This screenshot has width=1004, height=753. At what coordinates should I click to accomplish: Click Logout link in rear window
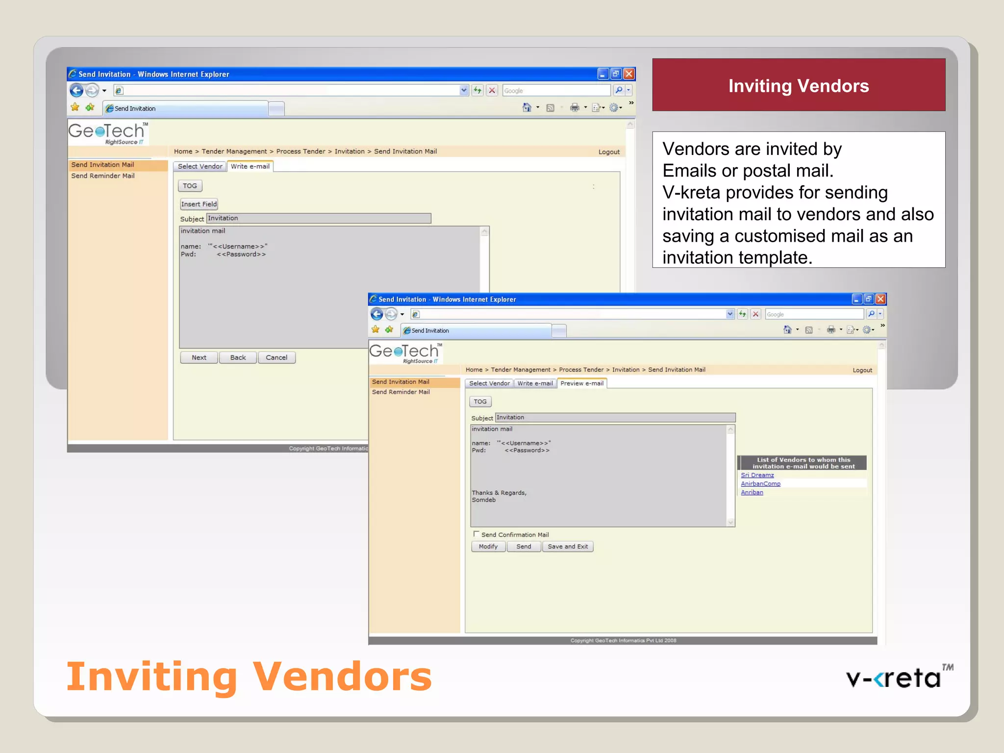609,152
